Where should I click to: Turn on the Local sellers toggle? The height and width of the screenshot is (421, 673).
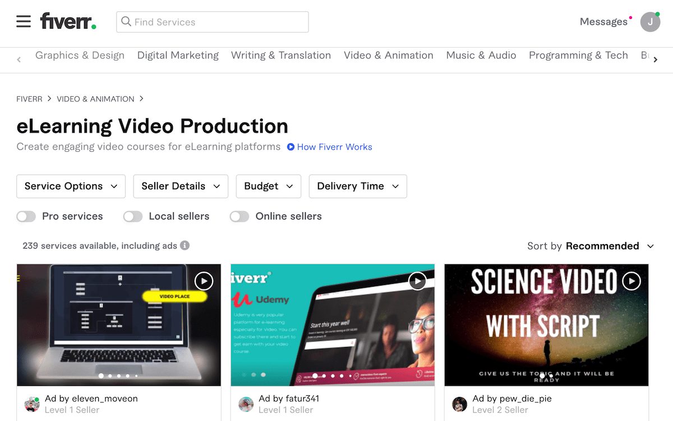[x=133, y=216]
